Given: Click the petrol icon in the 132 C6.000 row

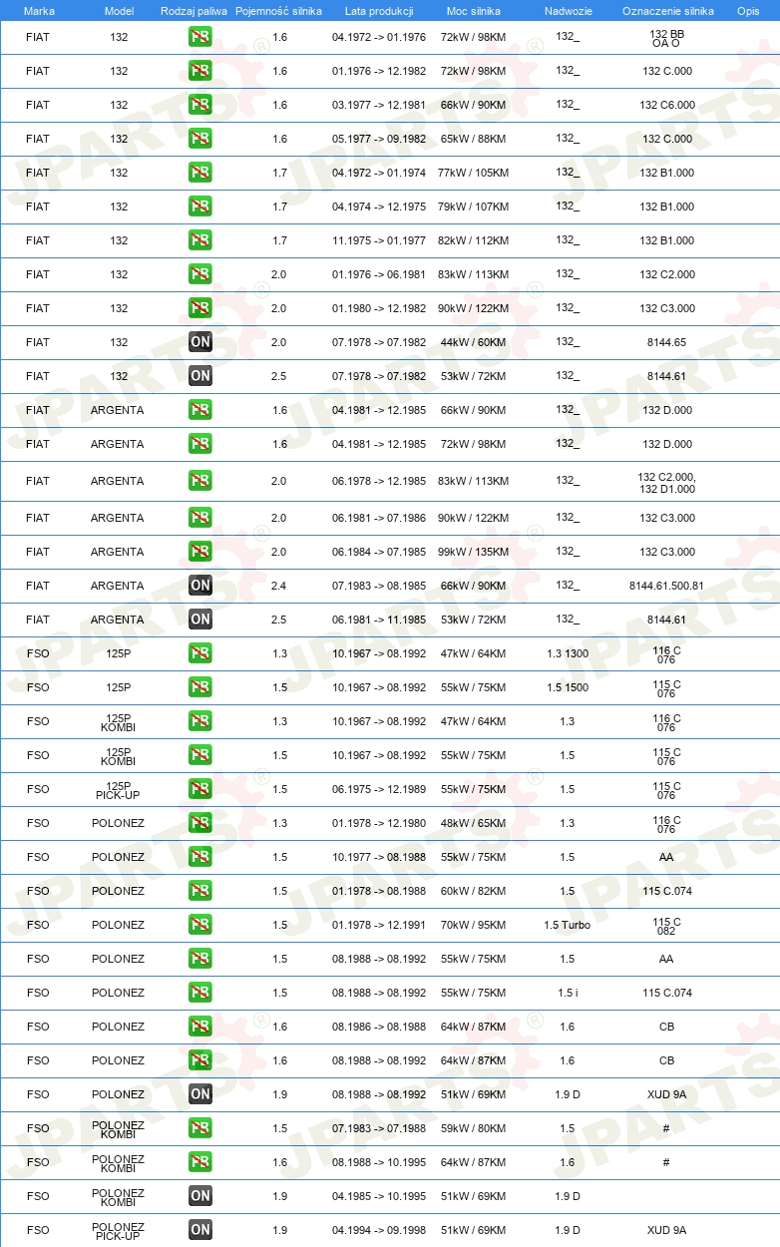Looking at the screenshot, I should (200, 105).
